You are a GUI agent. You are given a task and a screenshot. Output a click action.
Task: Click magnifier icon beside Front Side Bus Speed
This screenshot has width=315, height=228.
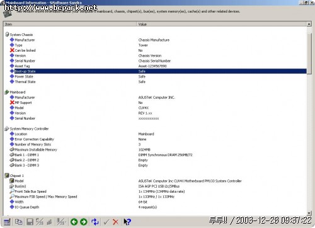click(12, 191)
